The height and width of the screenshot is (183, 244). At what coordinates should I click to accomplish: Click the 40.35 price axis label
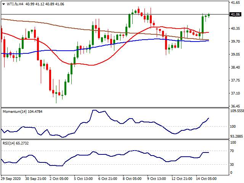click(236, 29)
